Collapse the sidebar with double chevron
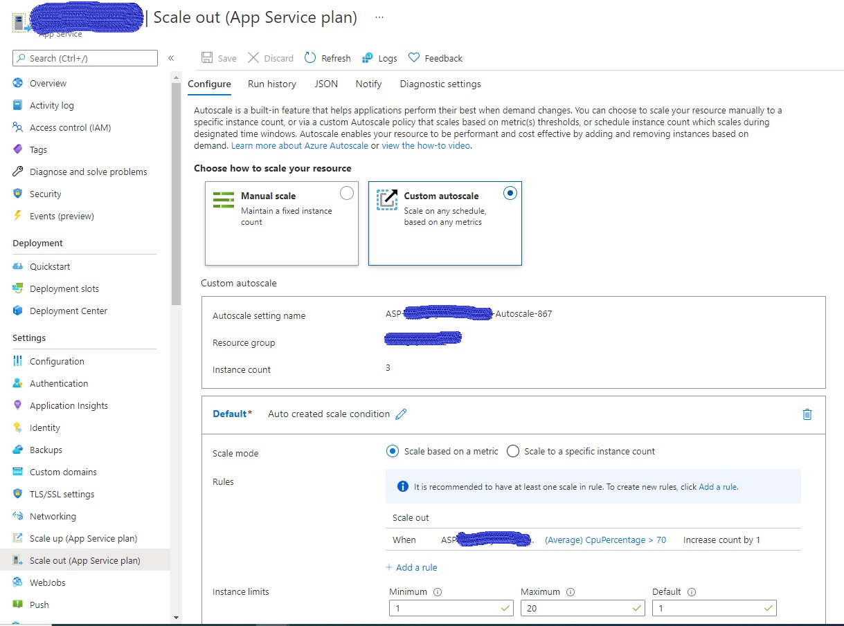This screenshot has height=626, width=844. 171,58
